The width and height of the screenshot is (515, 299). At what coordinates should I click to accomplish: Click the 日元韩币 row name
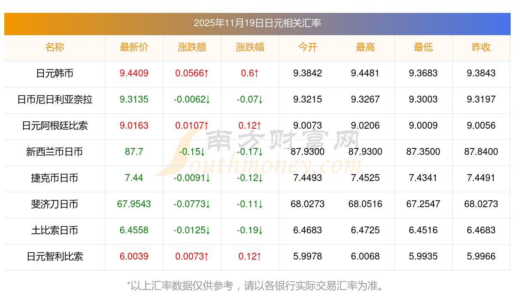tap(55, 73)
